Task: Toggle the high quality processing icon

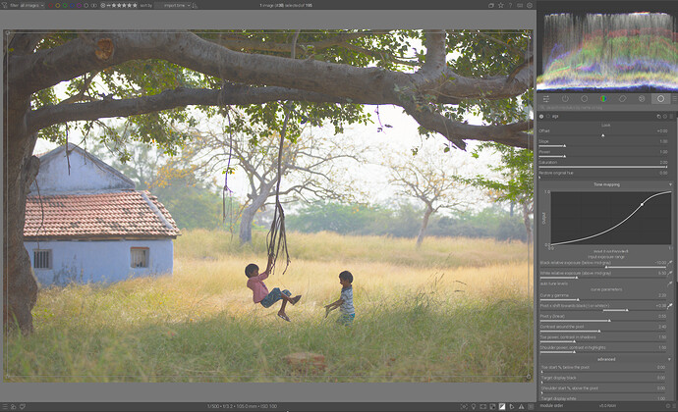Action: 483,406
